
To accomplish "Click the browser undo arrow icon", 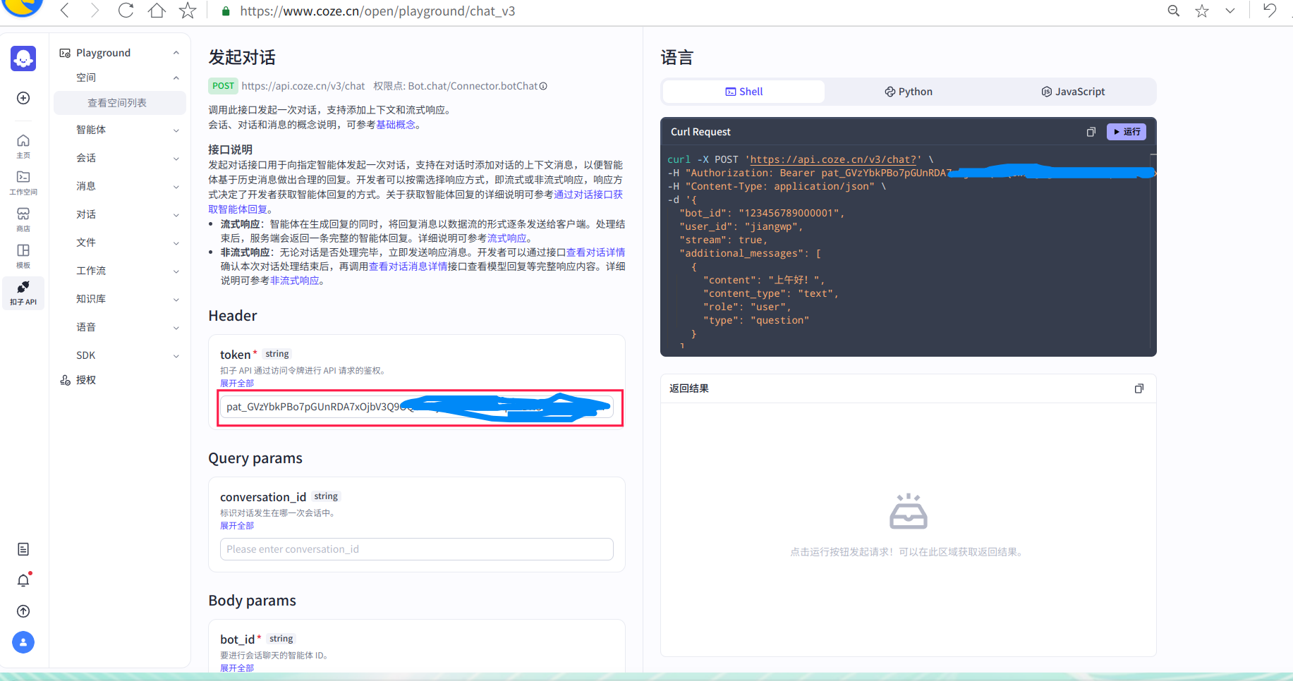I will coord(1270,11).
